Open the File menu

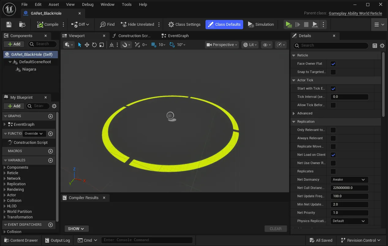click(x=24, y=5)
